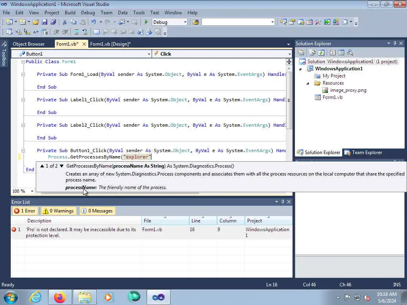407x305 pixels.
Task: Open the Toolbox side panel
Action: click(4, 54)
